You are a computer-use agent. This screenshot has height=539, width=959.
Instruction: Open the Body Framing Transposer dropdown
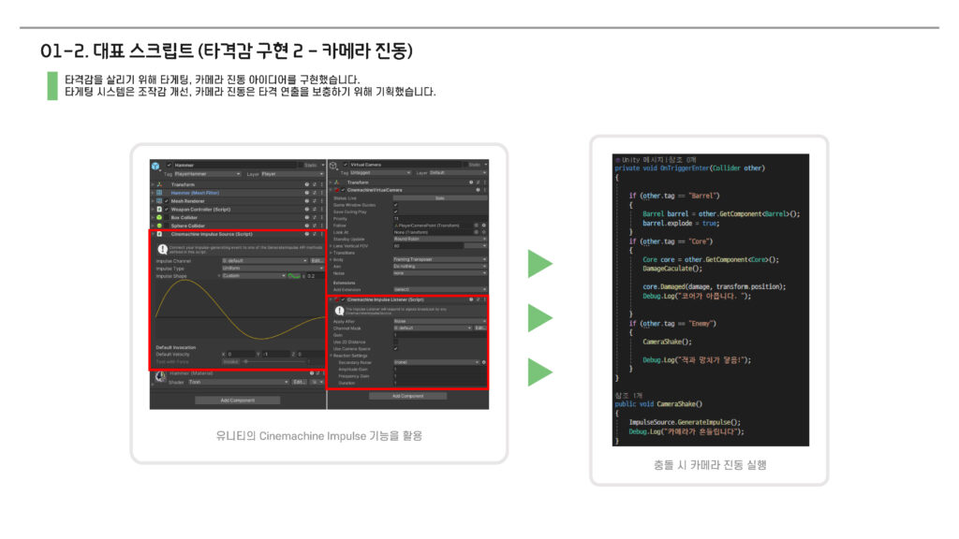[438, 258]
